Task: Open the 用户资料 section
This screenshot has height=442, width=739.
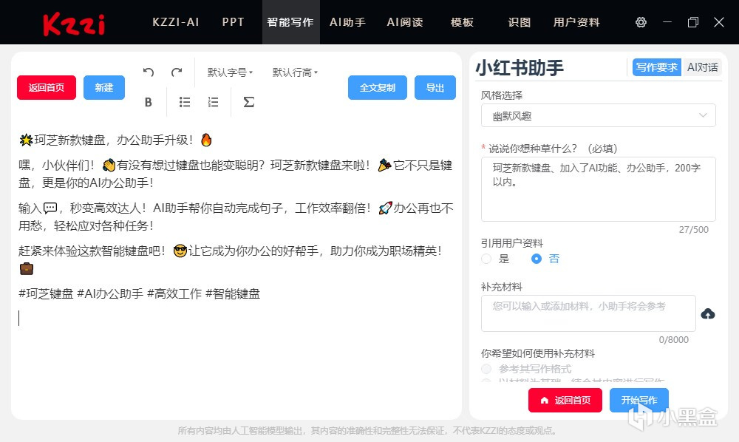Action: 576,22
